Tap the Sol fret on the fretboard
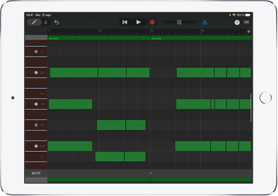Image resolution: width=278 pixels, height=196 pixels. (36, 73)
